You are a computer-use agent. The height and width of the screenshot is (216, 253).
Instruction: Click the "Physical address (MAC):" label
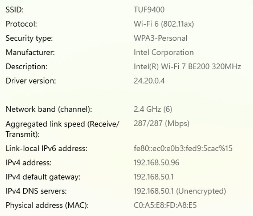pos(47,205)
